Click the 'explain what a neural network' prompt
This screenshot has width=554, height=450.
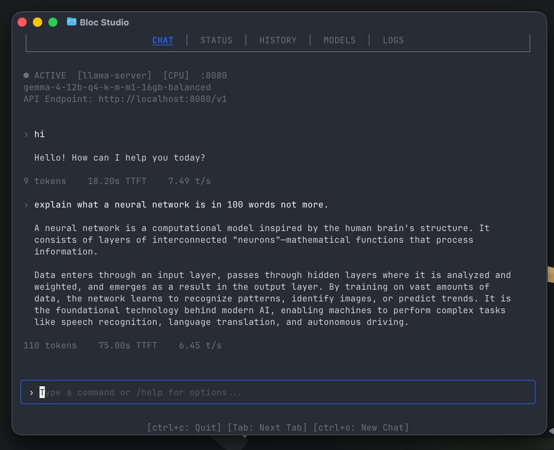[x=181, y=205]
